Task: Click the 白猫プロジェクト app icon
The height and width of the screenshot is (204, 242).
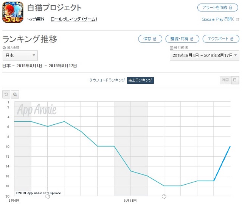Action: 13,12
